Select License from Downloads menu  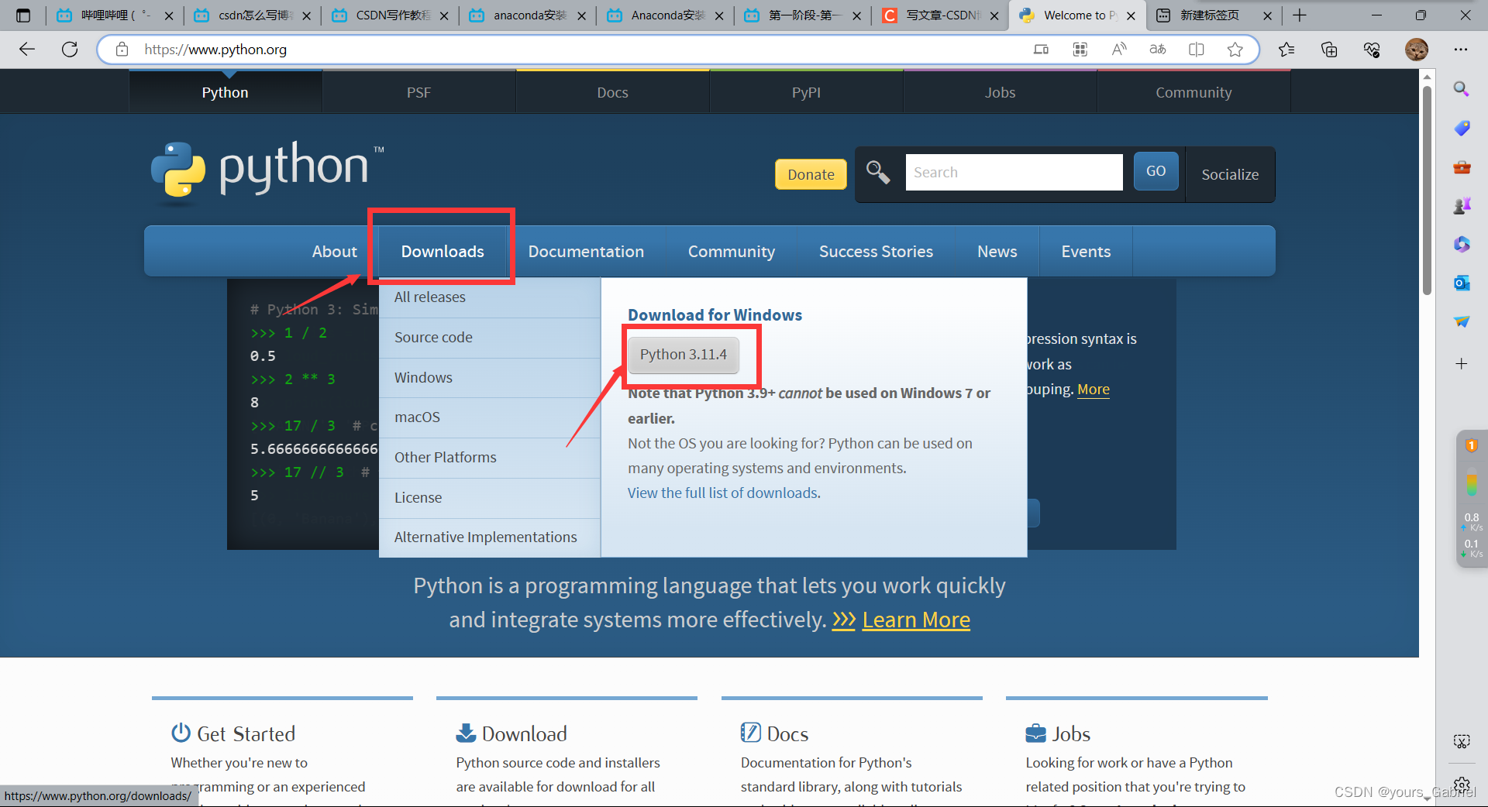coord(490,498)
